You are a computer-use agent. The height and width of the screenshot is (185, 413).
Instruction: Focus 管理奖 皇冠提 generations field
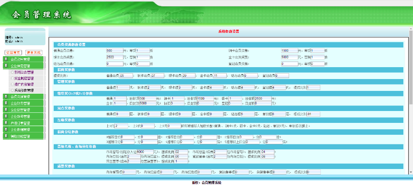pyautogui.click(x=279, y=88)
